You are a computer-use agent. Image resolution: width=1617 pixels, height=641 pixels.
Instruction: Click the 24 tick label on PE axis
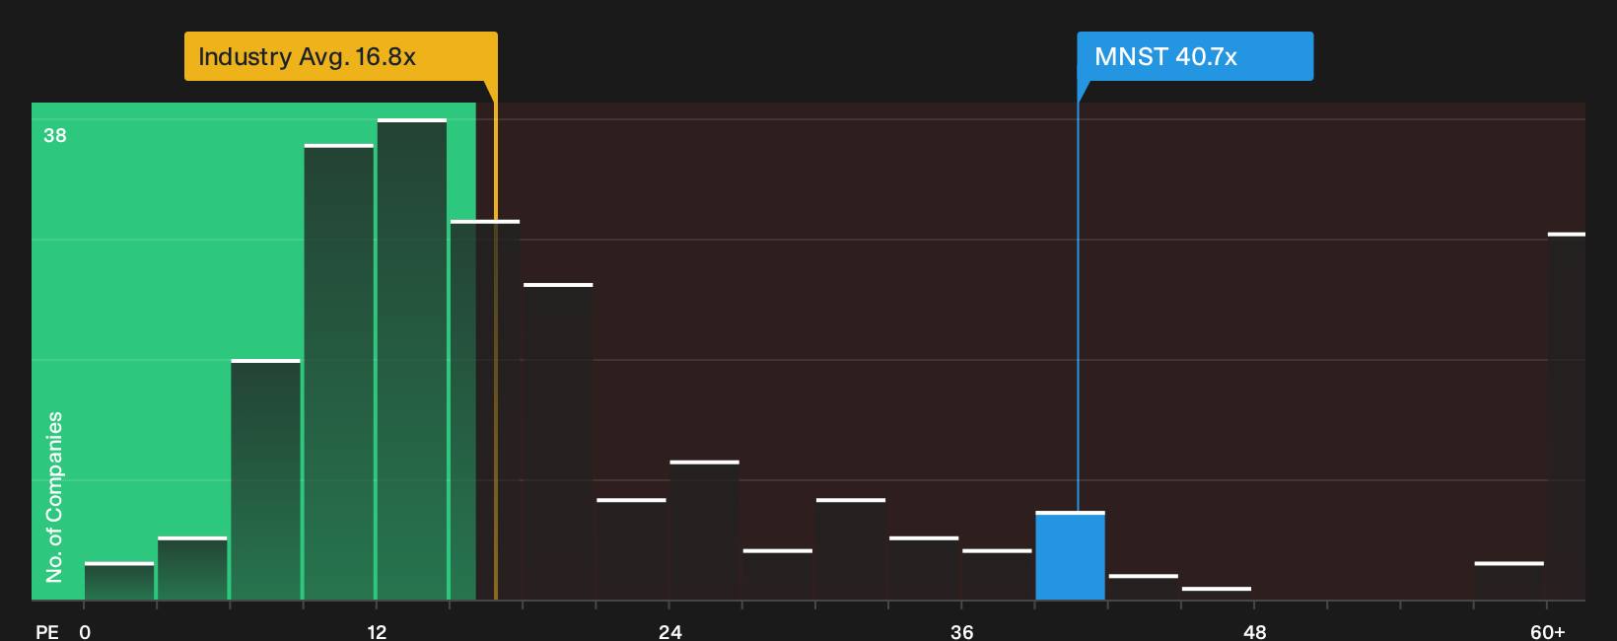[670, 632]
